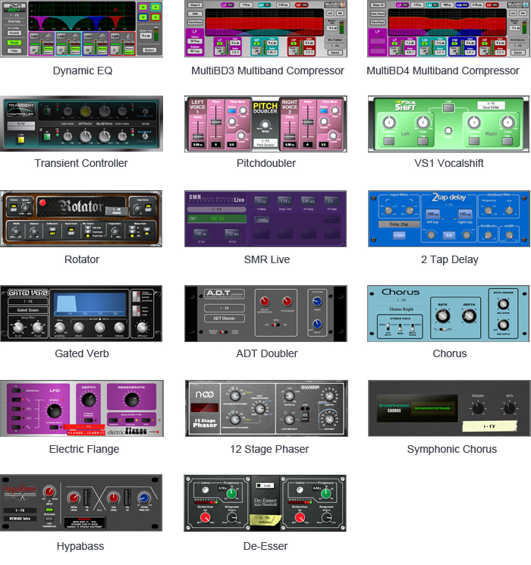The height and width of the screenshot is (565, 531).
Task: Open the Transient Controller plugin image
Action: point(82,124)
